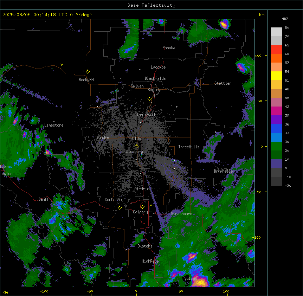The height and width of the screenshot is (296, 303).
Task: Click the legend value -30
Action: coord(288,186)
